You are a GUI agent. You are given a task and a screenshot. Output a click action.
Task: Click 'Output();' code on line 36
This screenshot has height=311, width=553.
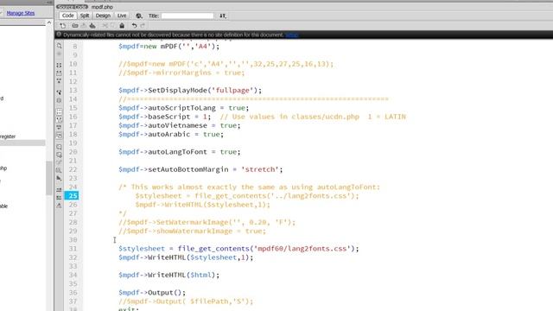point(167,293)
